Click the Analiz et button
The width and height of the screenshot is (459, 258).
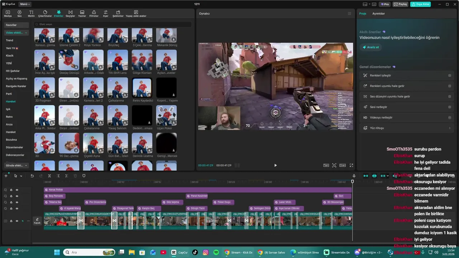click(x=370, y=47)
